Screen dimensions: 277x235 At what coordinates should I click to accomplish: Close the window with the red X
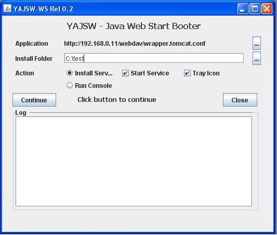pos(267,8)
